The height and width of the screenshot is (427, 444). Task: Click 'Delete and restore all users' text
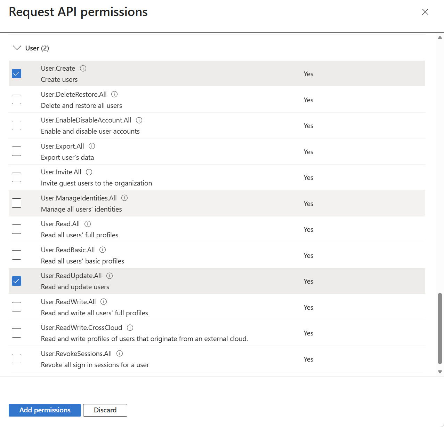point(81,105)
